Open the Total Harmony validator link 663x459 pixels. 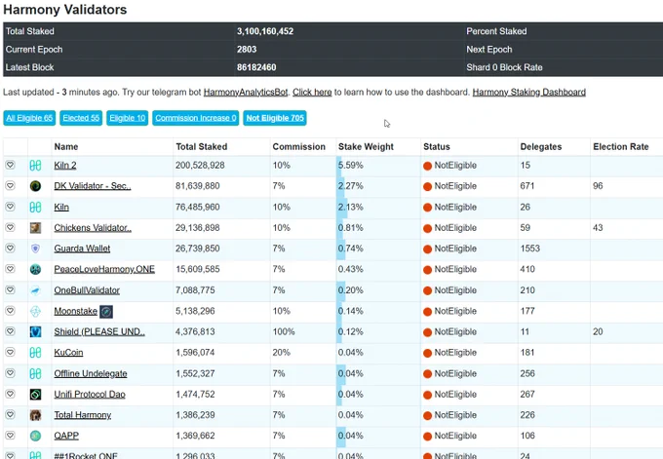click(x=83, y=415)
